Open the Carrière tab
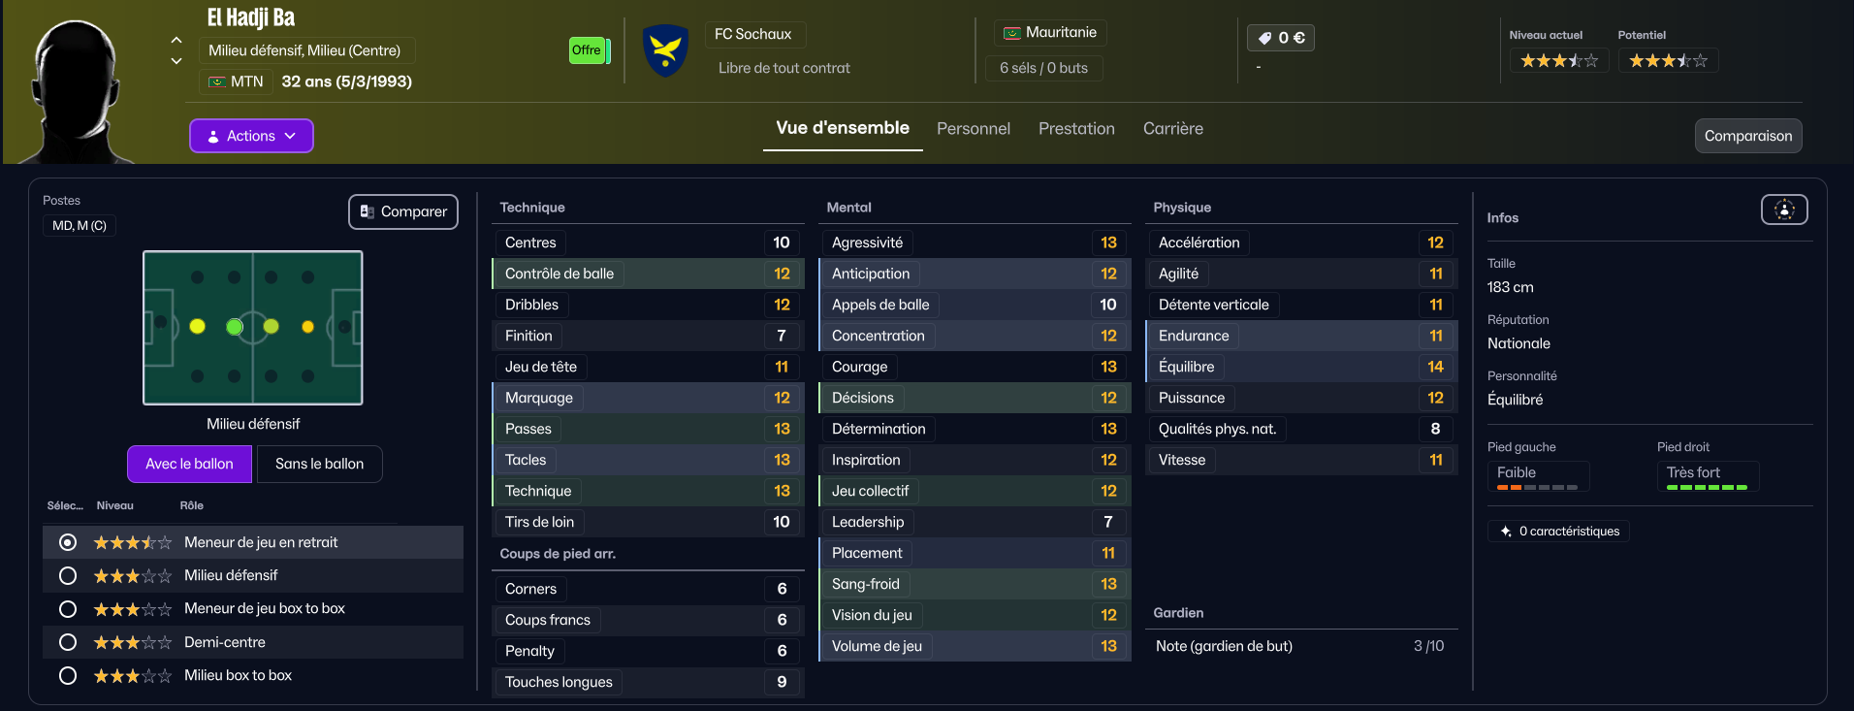This screenshot has width=1854, height=711. (1172, 129)
